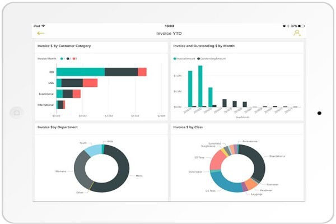This screenshot has height=224, width=336.
Task: Select the red segment of Ecommerce bar
Action: point(77,94)
